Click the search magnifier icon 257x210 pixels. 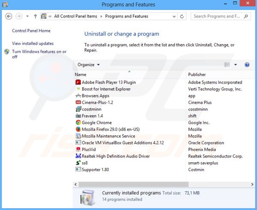246,16
